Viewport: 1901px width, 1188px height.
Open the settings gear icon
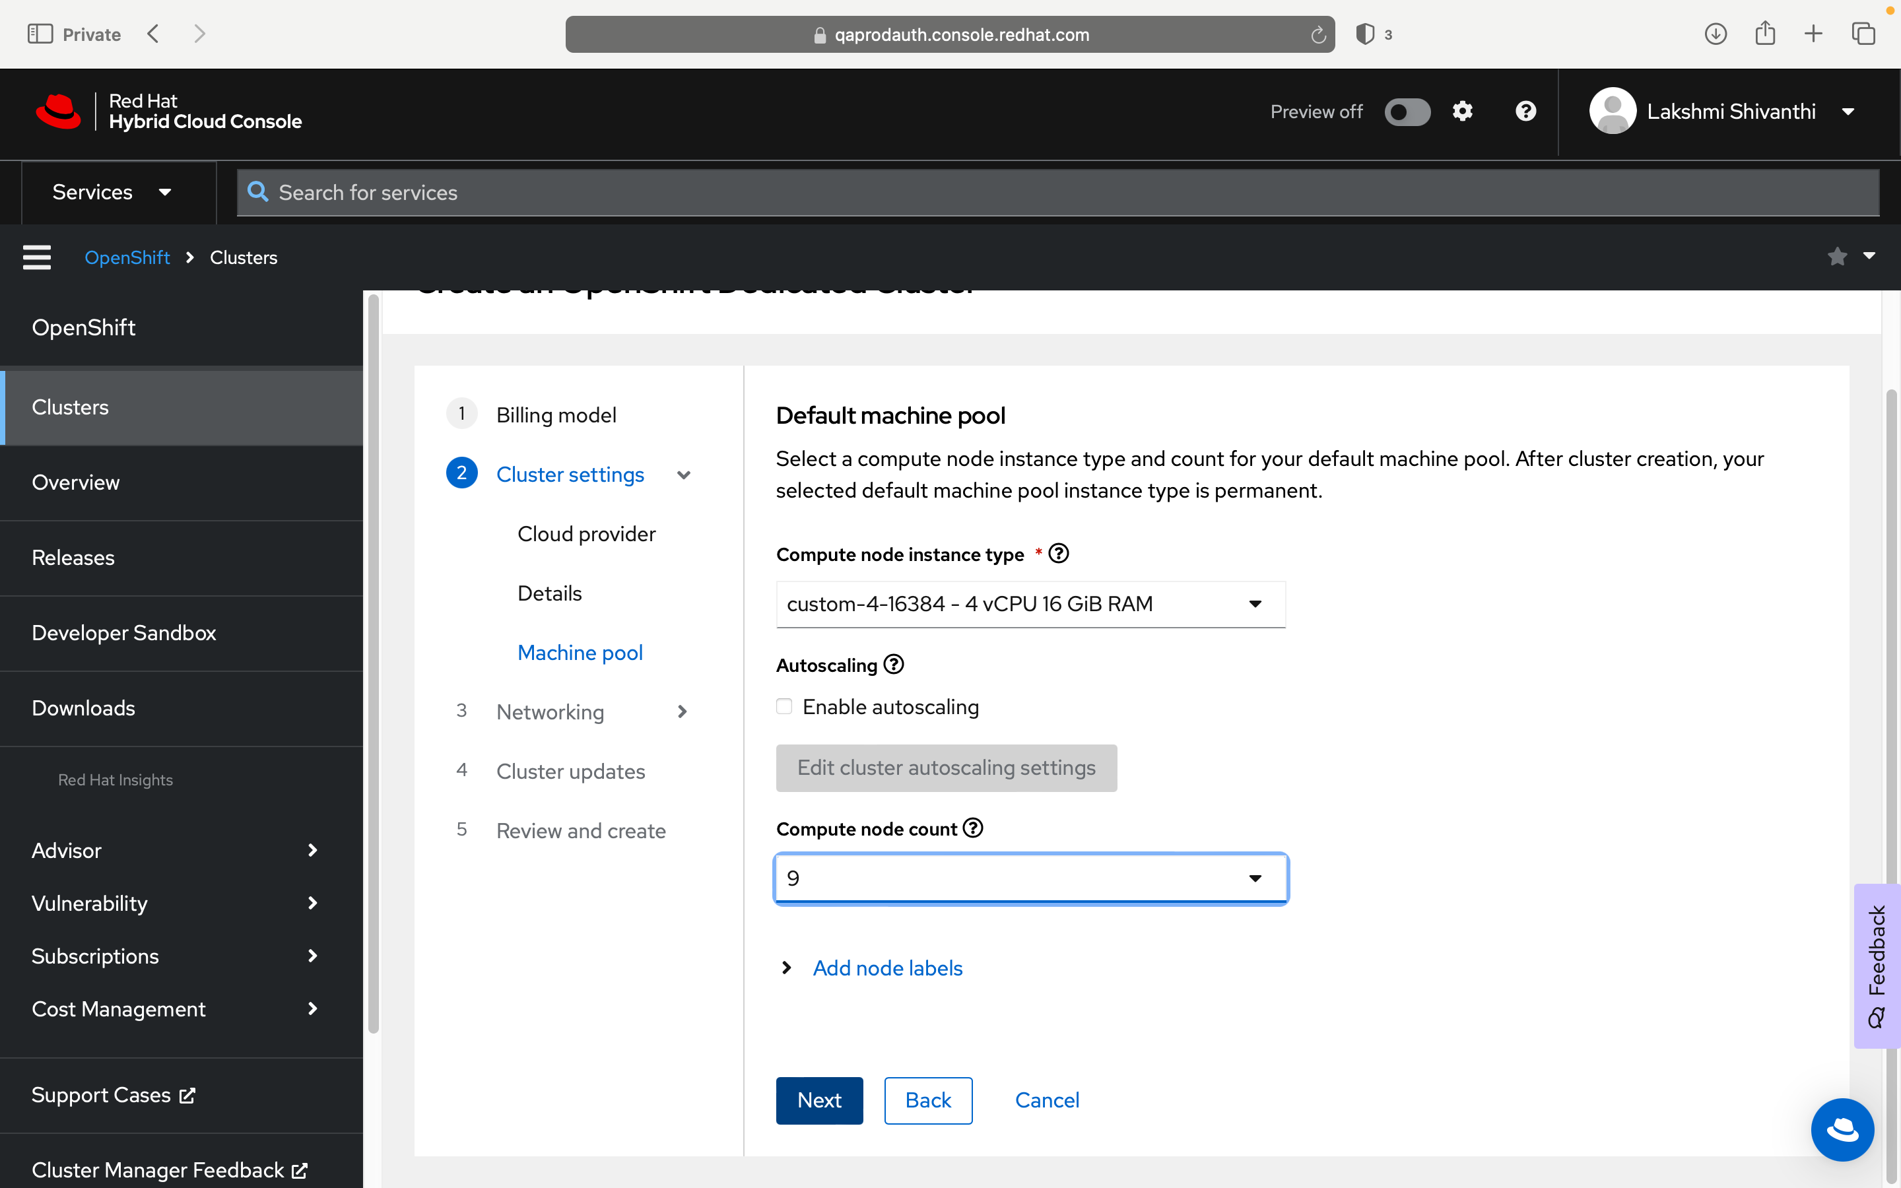(x=1462, y=112)
